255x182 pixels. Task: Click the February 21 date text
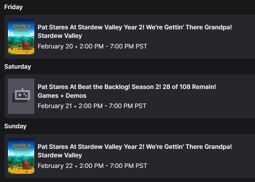[55, 106]
